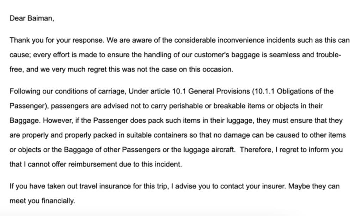The image size is (361, 216).
Task: Click the closing words "meet you financially."
Action: pyautogui.click(x=42, y=201)
